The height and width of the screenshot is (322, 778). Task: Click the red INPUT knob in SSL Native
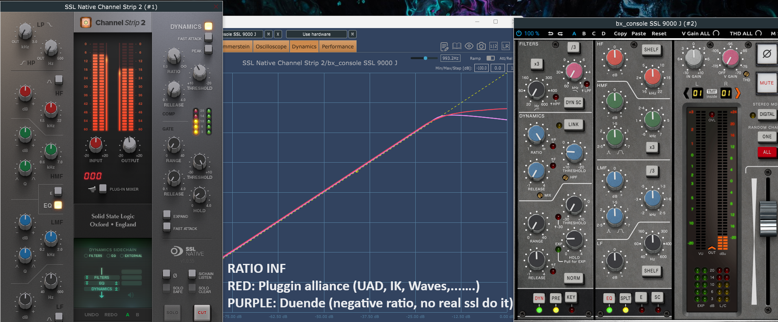96,144
